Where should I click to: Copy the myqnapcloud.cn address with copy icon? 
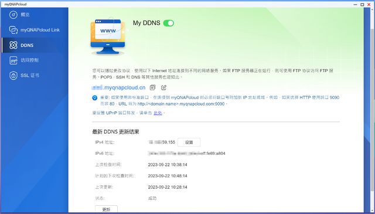tap(152, 87)
